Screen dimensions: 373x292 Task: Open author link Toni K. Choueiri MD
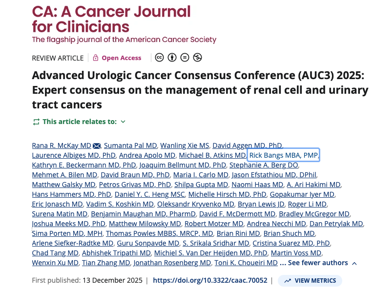(x=246, y=263)
